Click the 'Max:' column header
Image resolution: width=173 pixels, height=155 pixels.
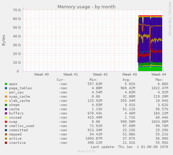(159, 80)
